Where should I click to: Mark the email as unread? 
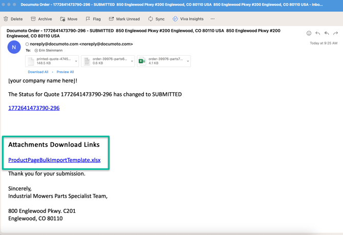tap(124, 19)
